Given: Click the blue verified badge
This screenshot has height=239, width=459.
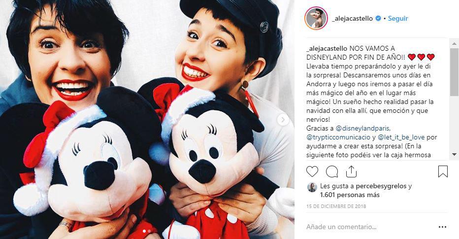Looking at the screenshot, I should pos(378,18).
